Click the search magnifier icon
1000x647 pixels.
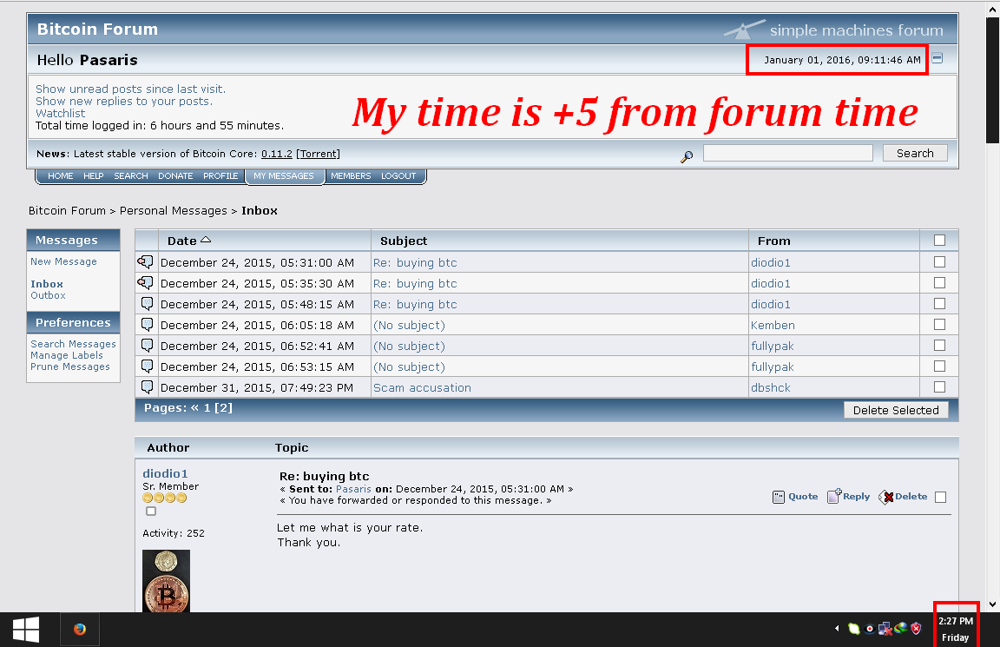[x=687, y=156]
